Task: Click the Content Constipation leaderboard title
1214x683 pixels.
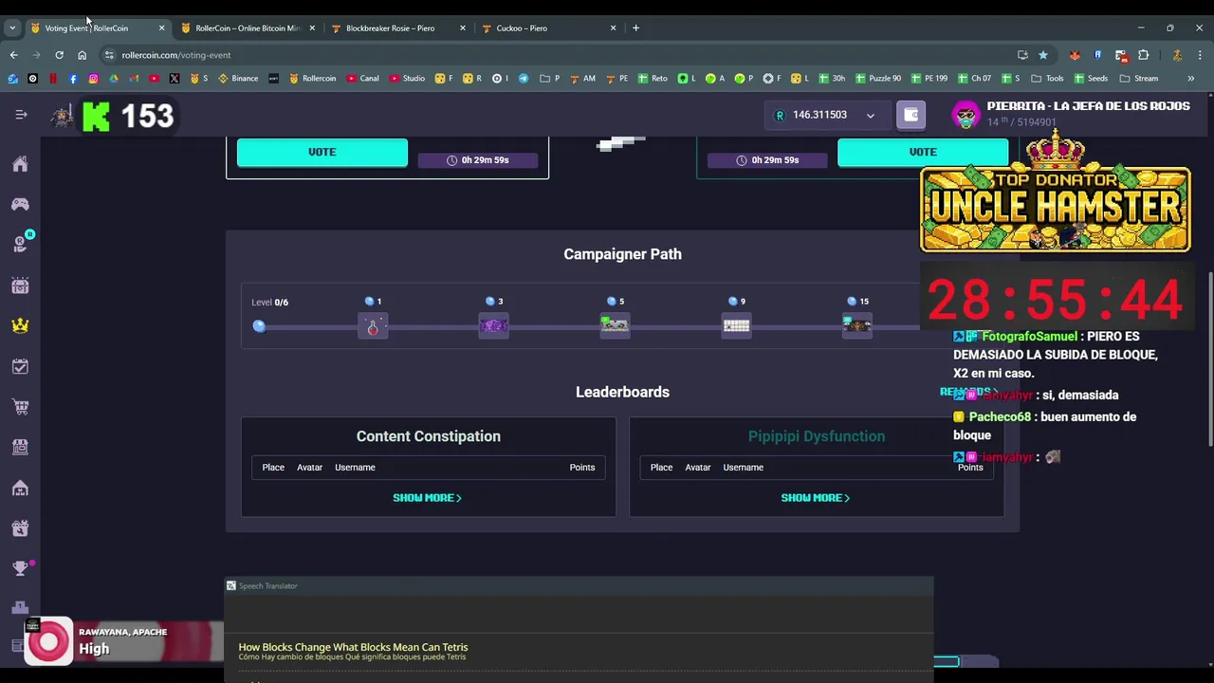Action: [x=428, y=436]
